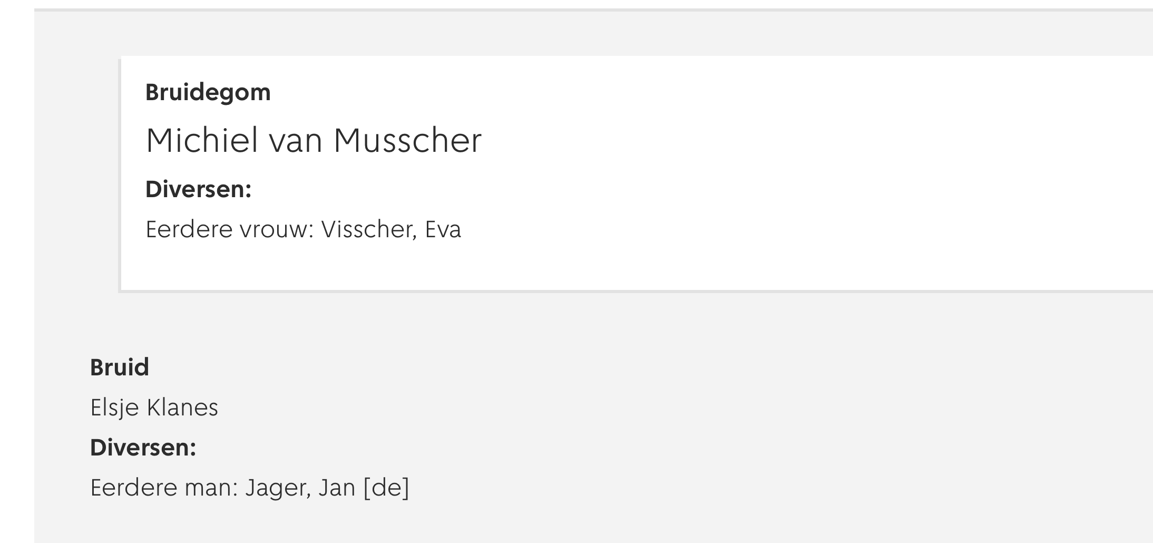
Task: Click the Eerdere man label text
Action: pyautogui.click(x=164, y=488)
